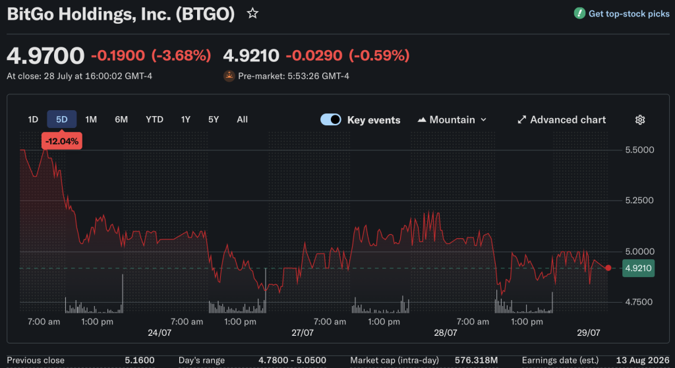
Task: Select the 5Y time range
Action: coord(214,119)
